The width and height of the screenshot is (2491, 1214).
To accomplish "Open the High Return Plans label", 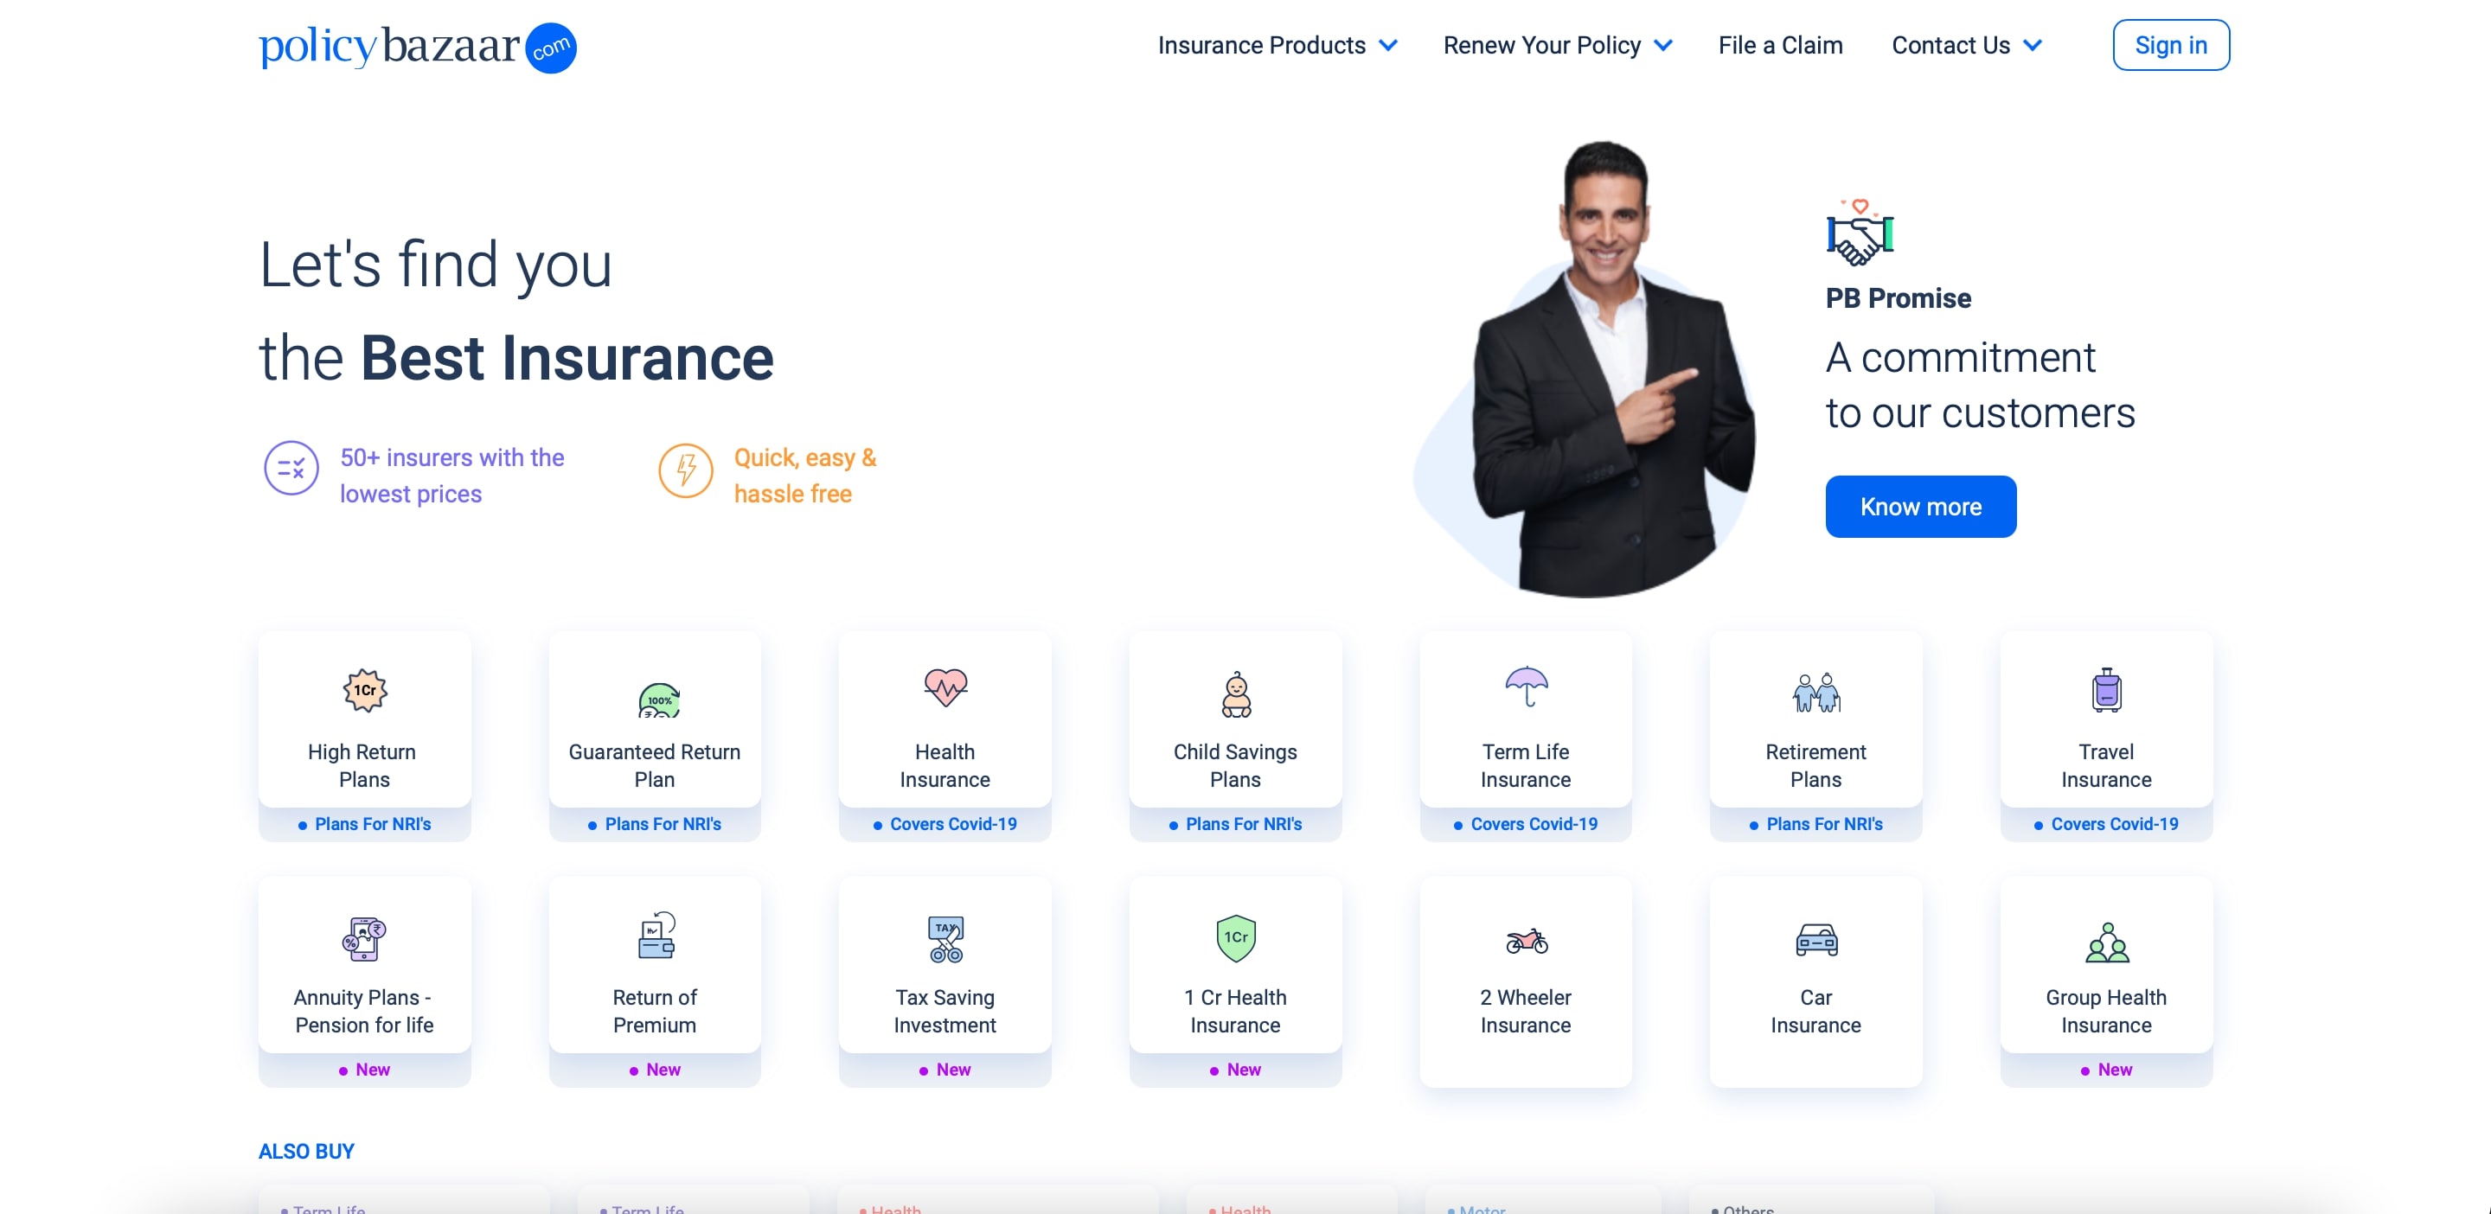I will 362,765.
